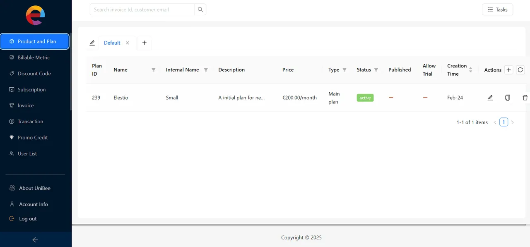Click the active status badge
Viewport: 530px width, 247px height.
(365, 98)
